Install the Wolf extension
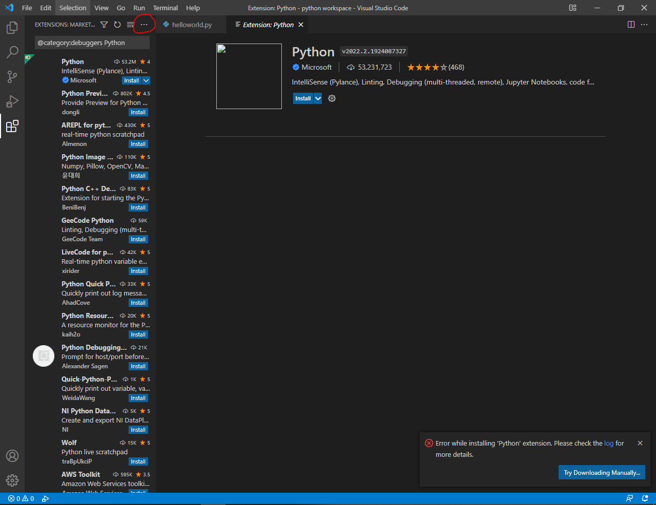This screenshot has height=505, width=656. (138, 461)
